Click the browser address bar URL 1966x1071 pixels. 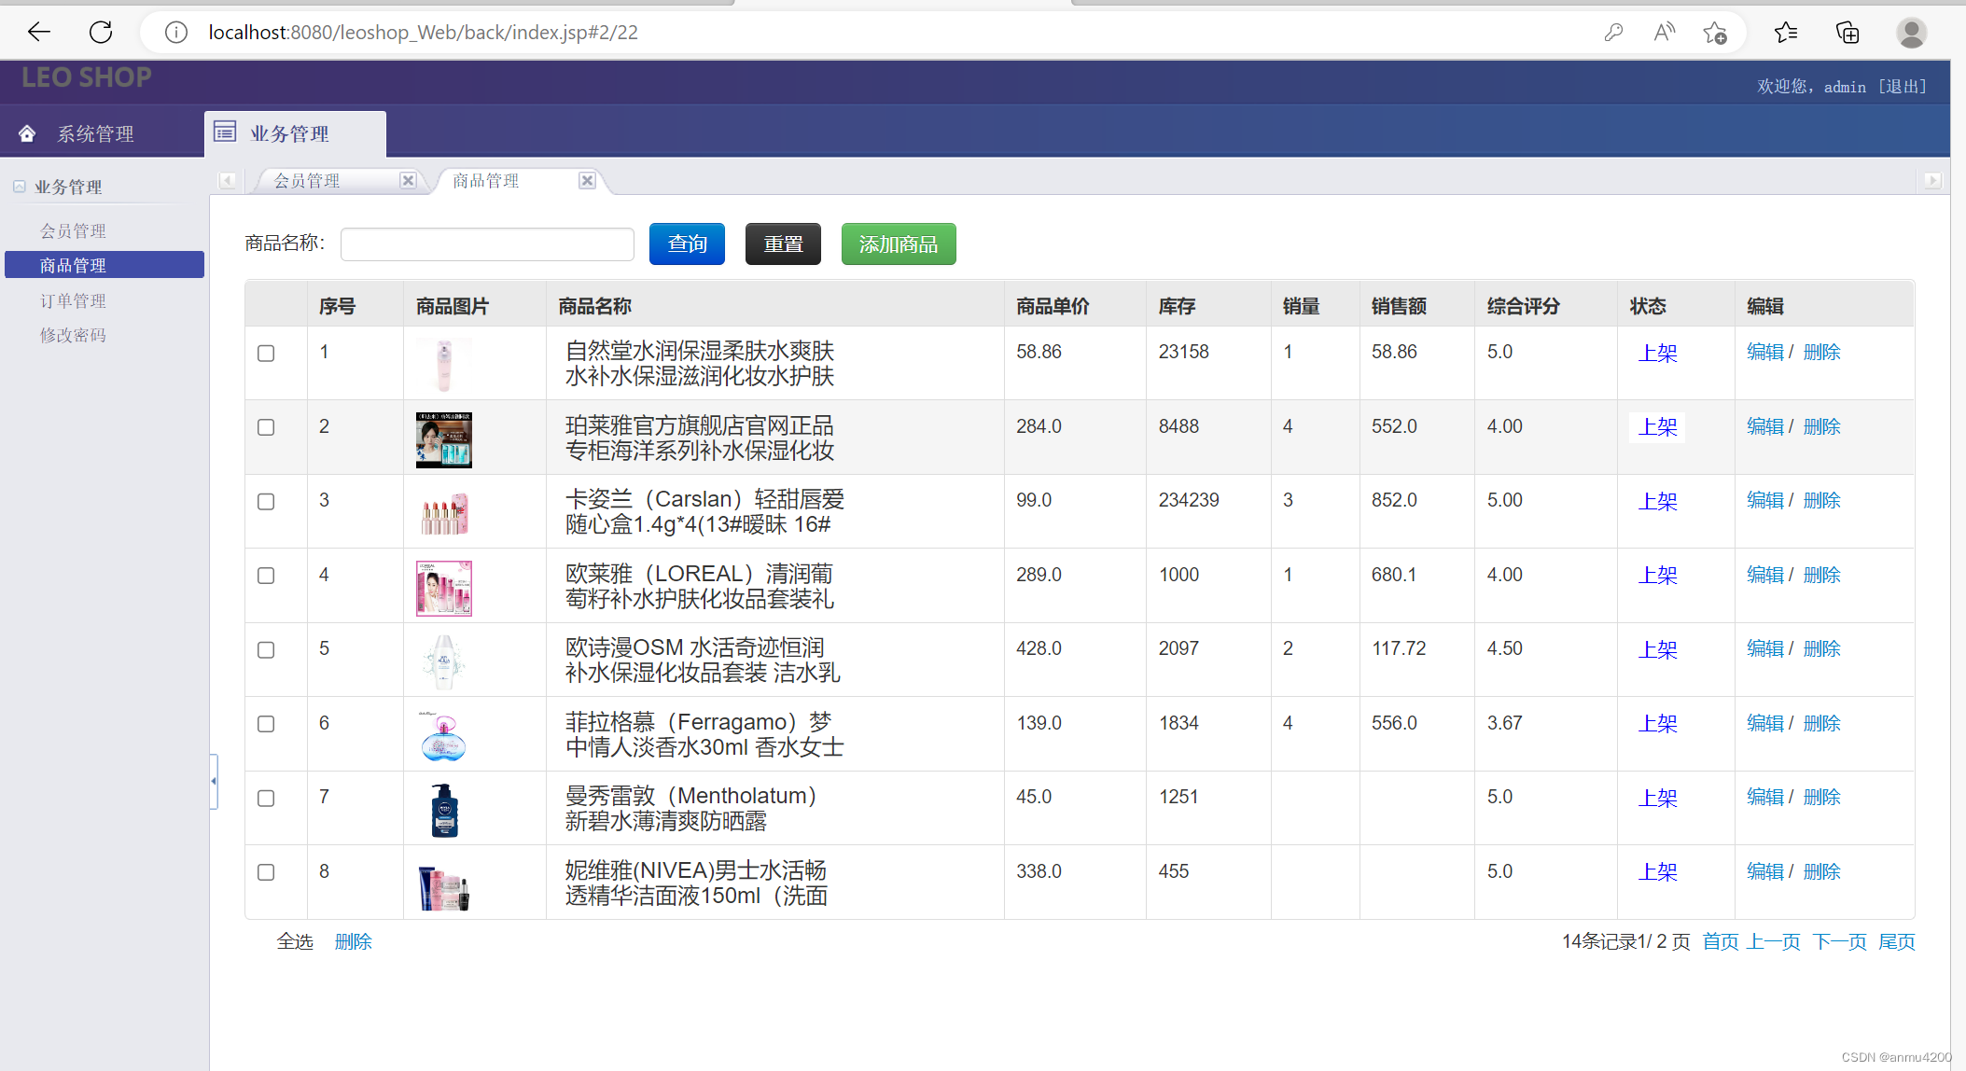click(423, 33)
